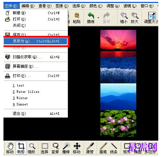The width and height of the screenshot is (163, 157).
Task: Click the zoom in (放大) icon
Action: coord(135,18)
